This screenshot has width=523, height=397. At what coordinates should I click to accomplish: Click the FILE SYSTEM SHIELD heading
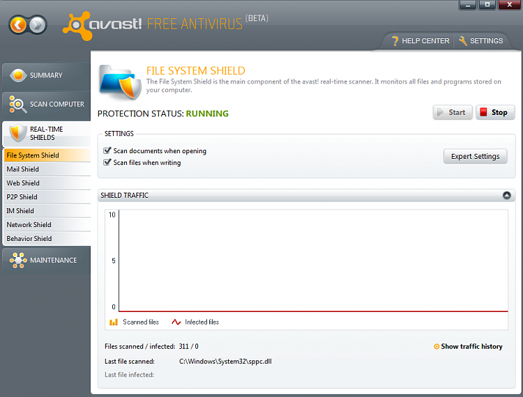(x=196, y=70)
